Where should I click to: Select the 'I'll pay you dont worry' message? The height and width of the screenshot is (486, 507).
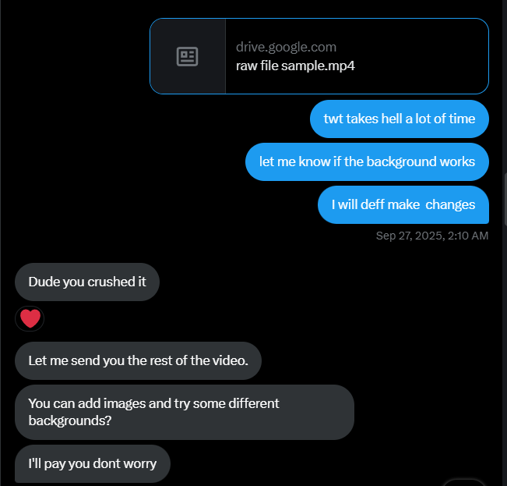tap(93, 463)
